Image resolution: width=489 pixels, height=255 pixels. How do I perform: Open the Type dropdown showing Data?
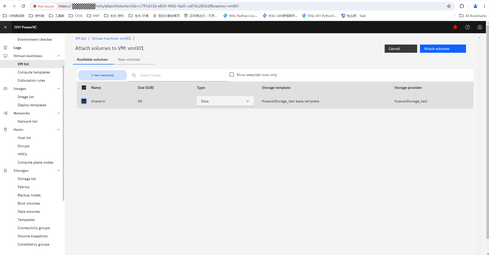[225, 101]
